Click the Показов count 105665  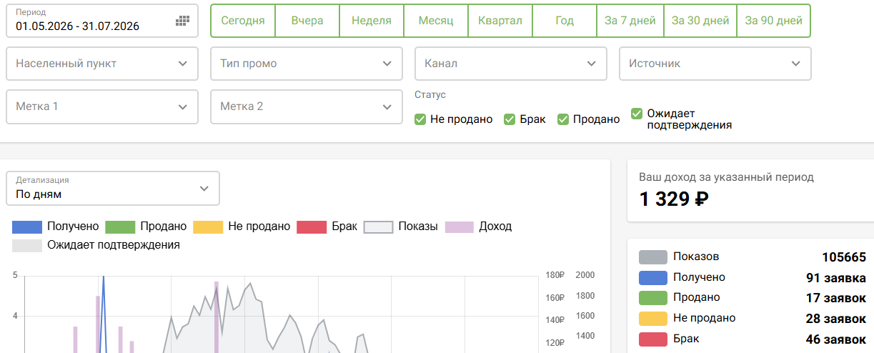pos(844,258)
